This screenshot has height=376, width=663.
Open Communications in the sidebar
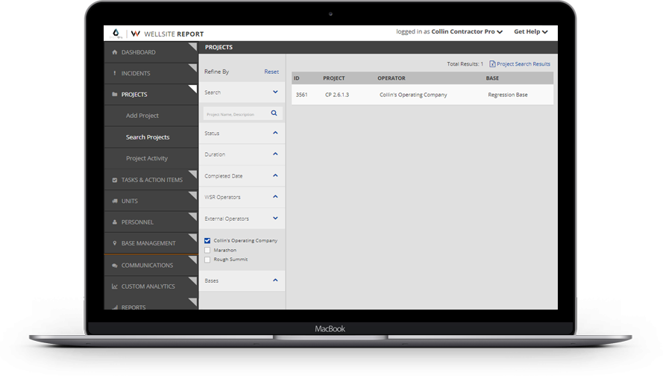click(151, 265)
